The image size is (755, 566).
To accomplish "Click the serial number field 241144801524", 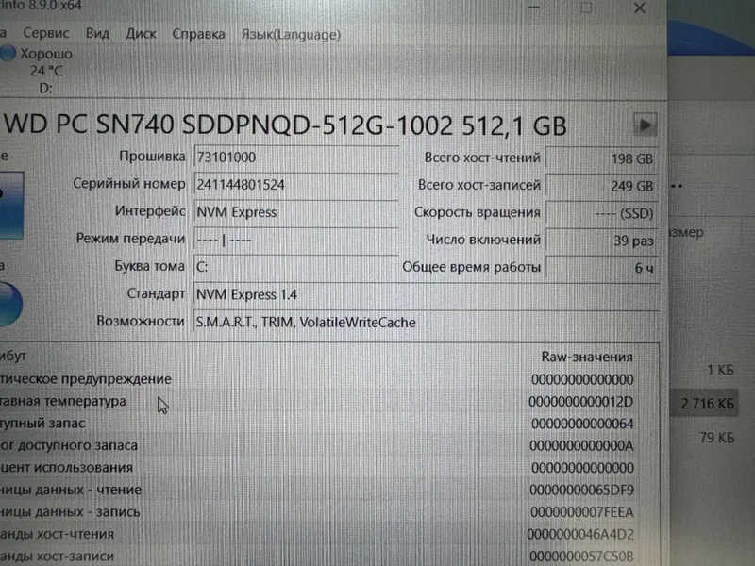I will 295,185.
